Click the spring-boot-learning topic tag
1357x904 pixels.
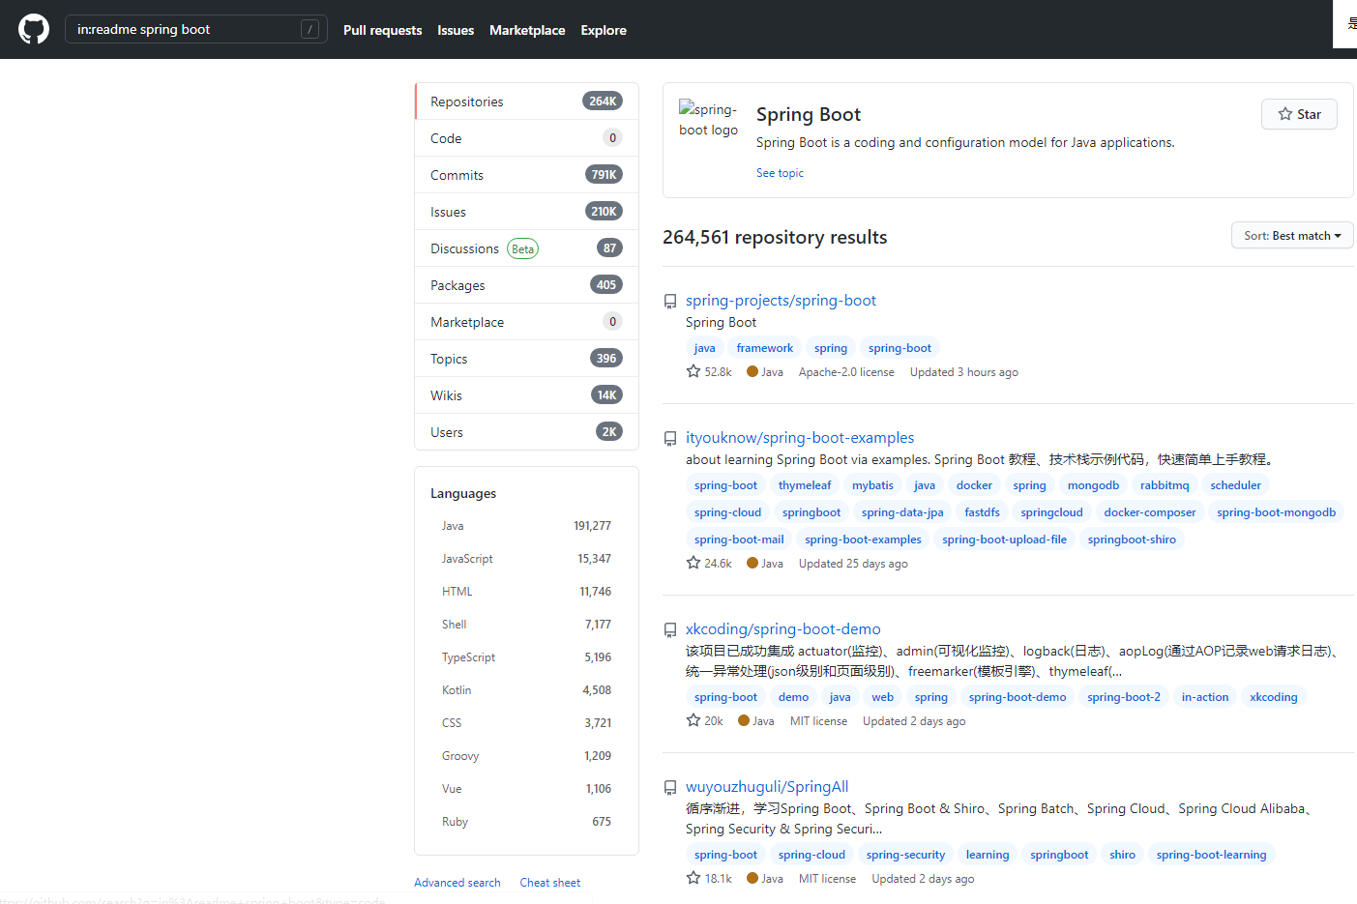tap(1211, 855)
